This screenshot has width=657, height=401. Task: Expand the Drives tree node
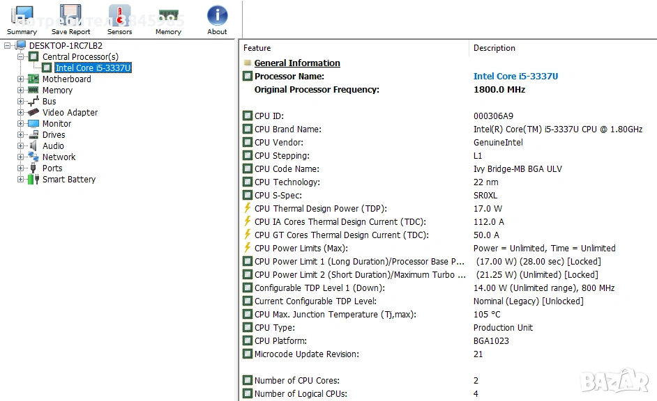(21, 135)
